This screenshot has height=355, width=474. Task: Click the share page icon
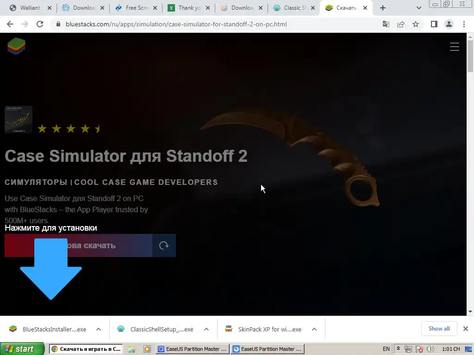tap(401, 24)
